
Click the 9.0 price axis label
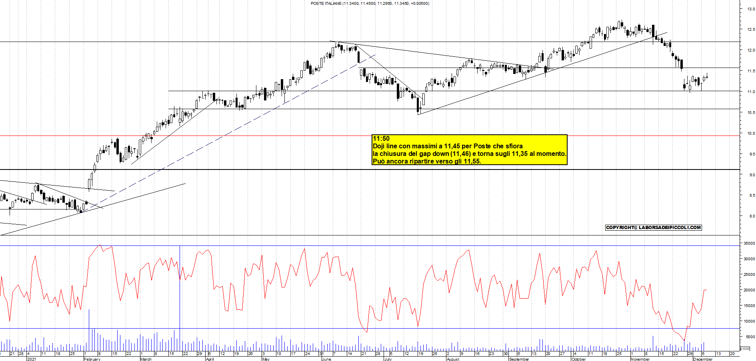tap(752, 175)
